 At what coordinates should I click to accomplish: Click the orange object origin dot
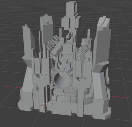click(69, 92)
